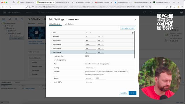Open the vSphere Client Menu dropdown
Viewport: 185px width, 104px height.
29,12
